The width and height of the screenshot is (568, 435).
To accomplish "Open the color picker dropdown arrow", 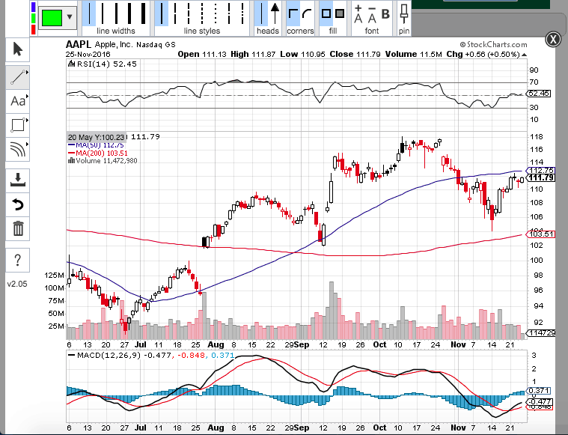I will pyautogui.click(x=70, y=17).
